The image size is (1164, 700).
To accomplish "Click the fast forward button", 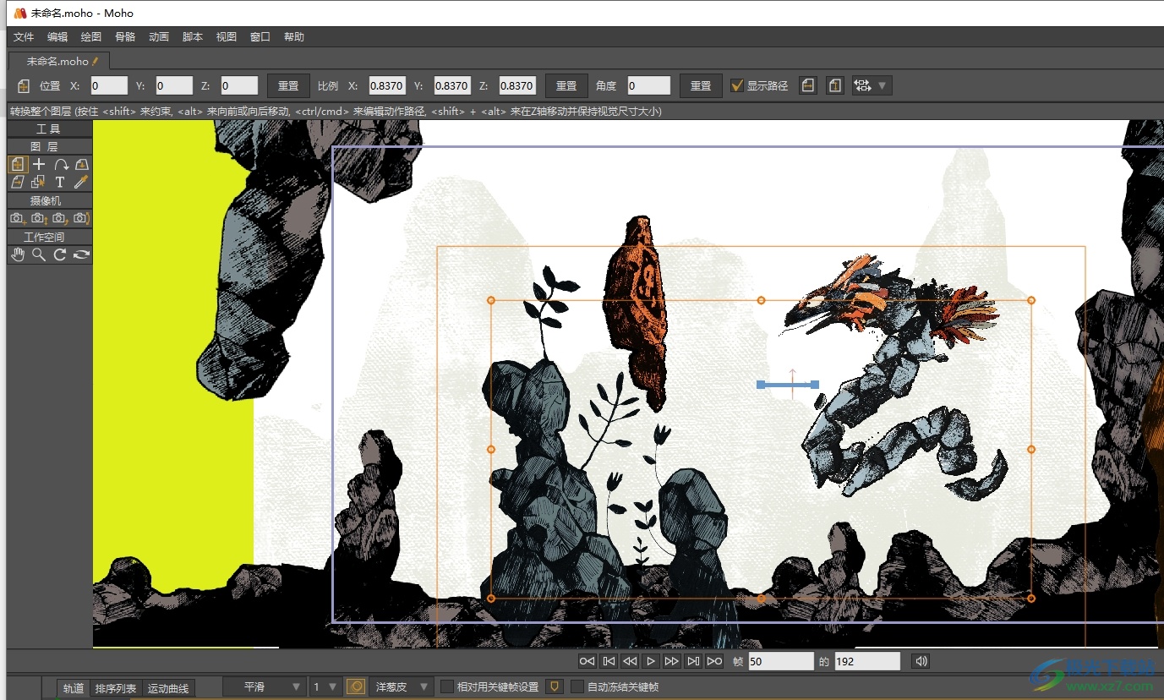I will click(x=671, y=661).
